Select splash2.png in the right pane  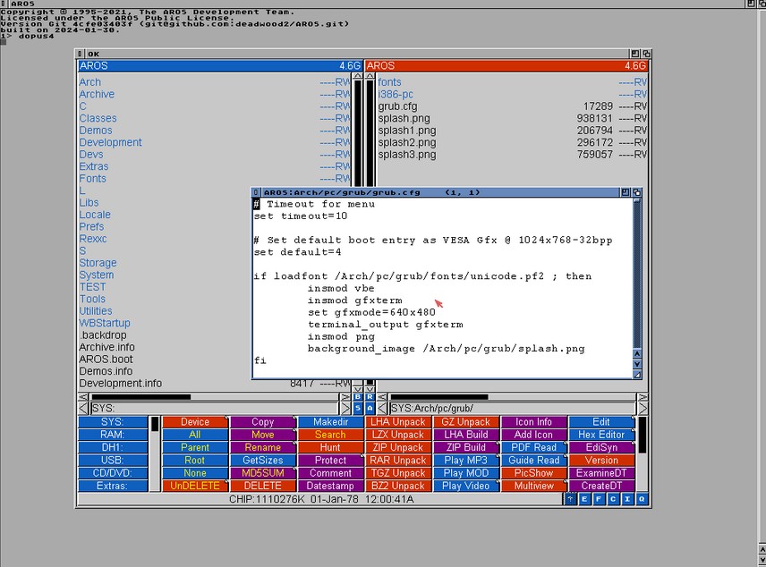coord(407,142)
